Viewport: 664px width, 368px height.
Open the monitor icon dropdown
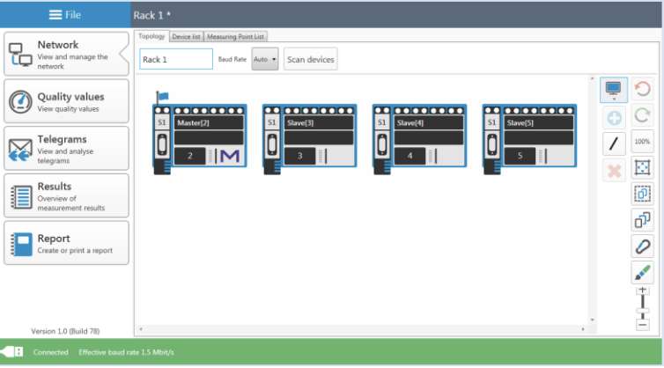pos(614,90)
